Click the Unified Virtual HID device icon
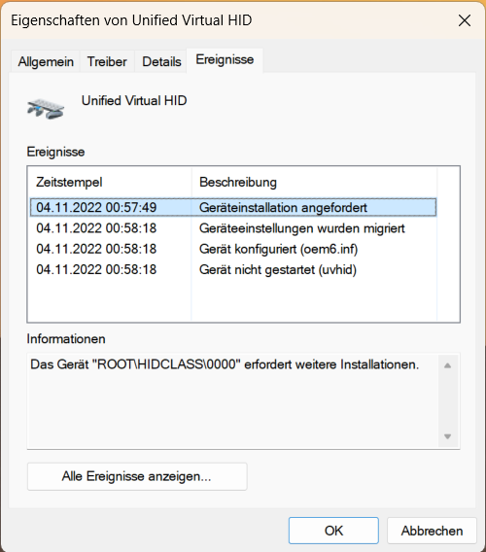Screen dimensions: 486x552 click(x=46, y=109)
